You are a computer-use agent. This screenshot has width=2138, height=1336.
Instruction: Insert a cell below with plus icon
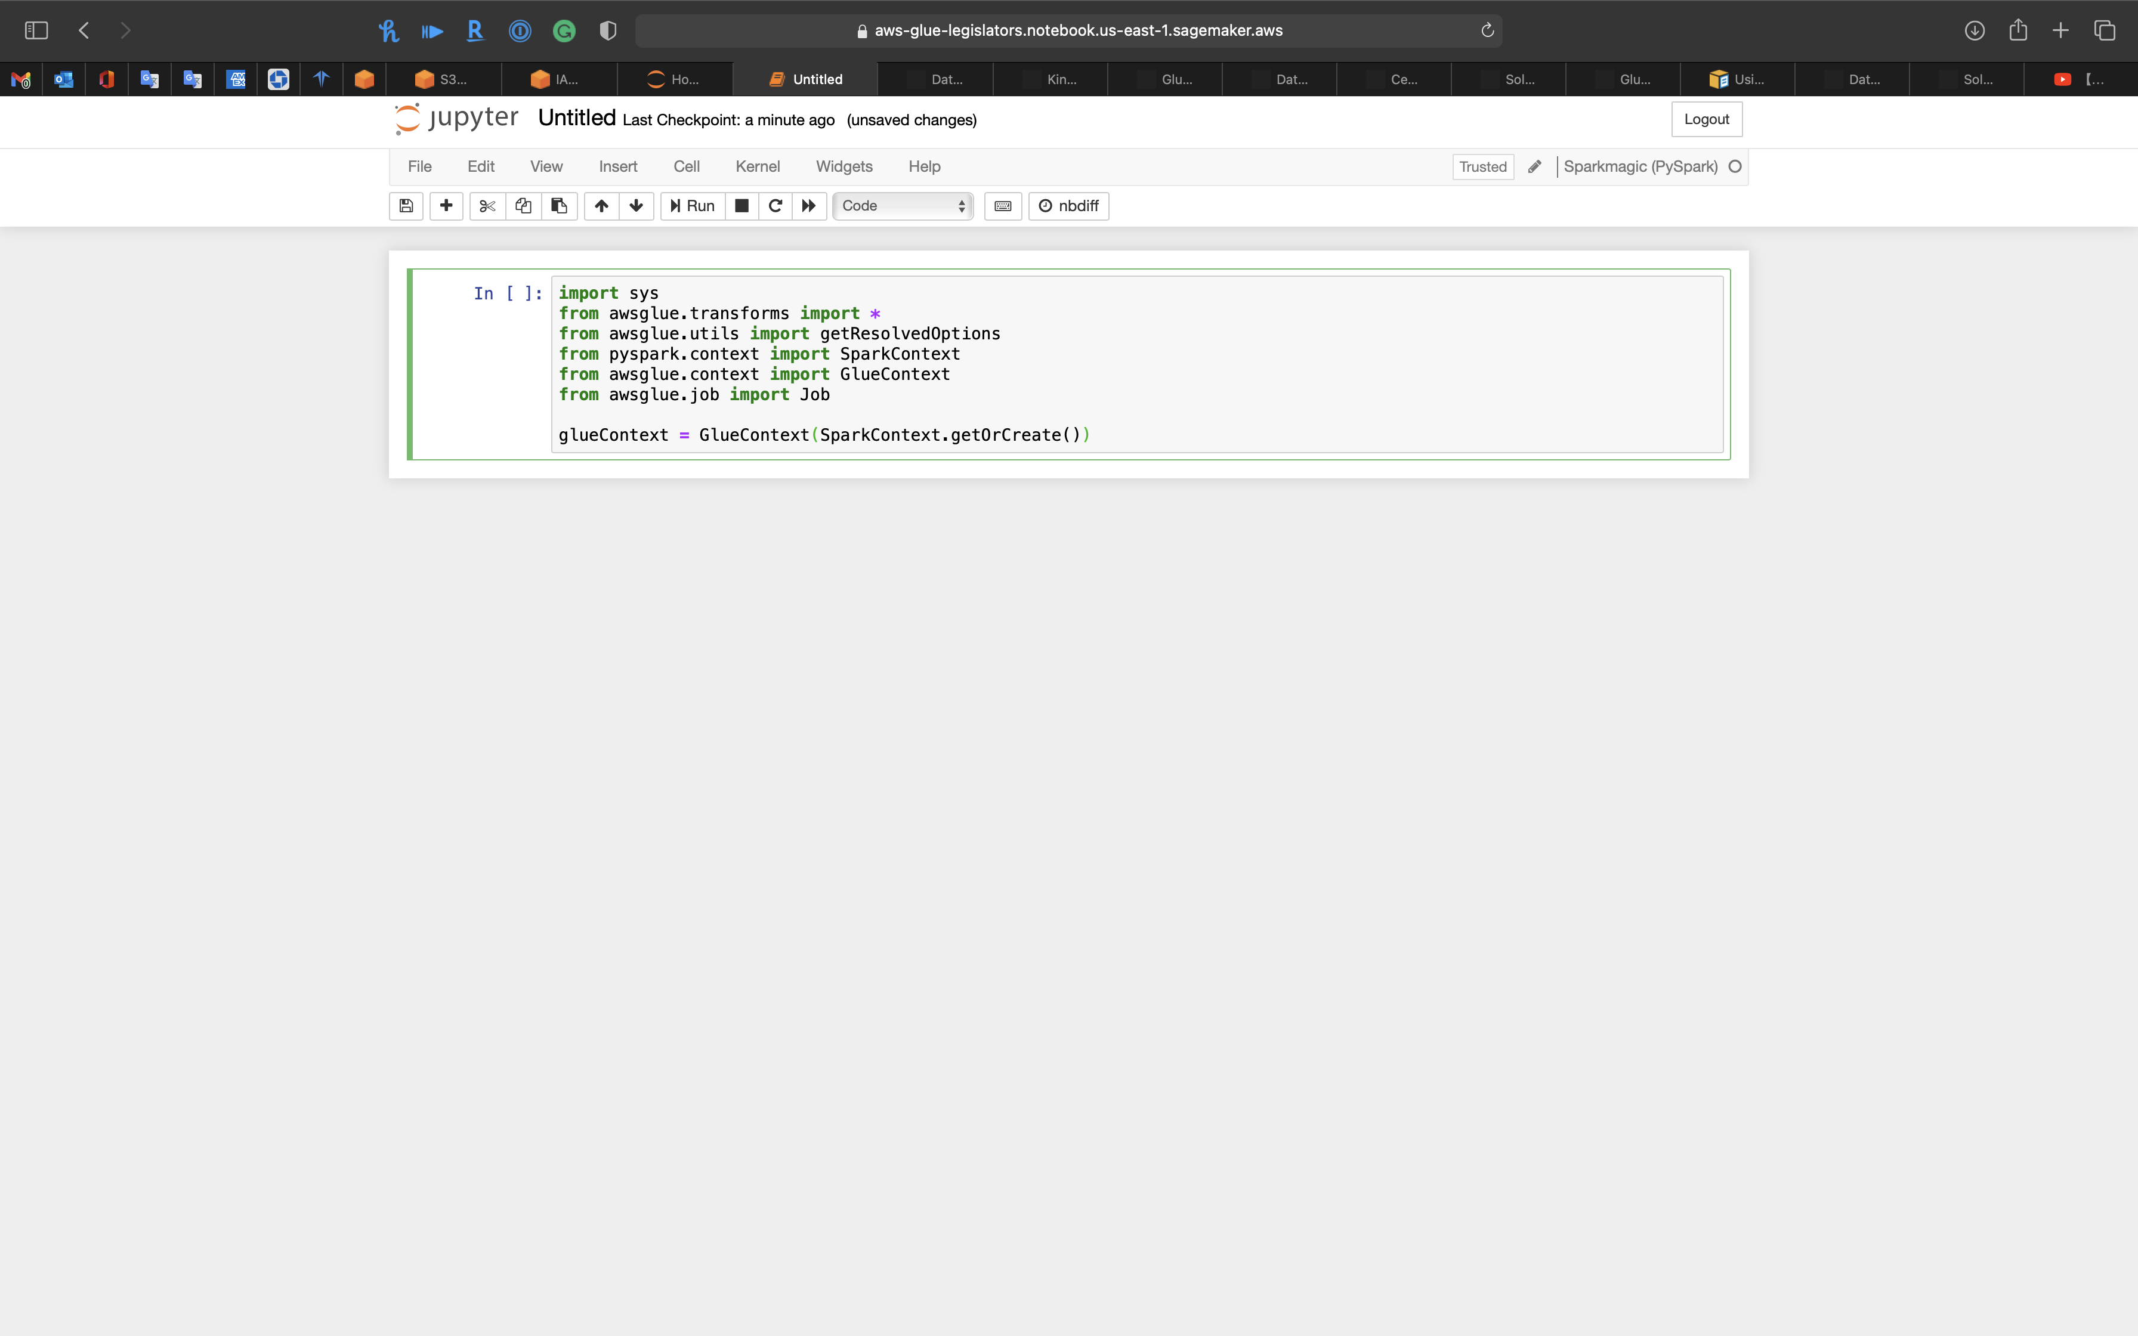pyautogui.click(x=446, y=206)
